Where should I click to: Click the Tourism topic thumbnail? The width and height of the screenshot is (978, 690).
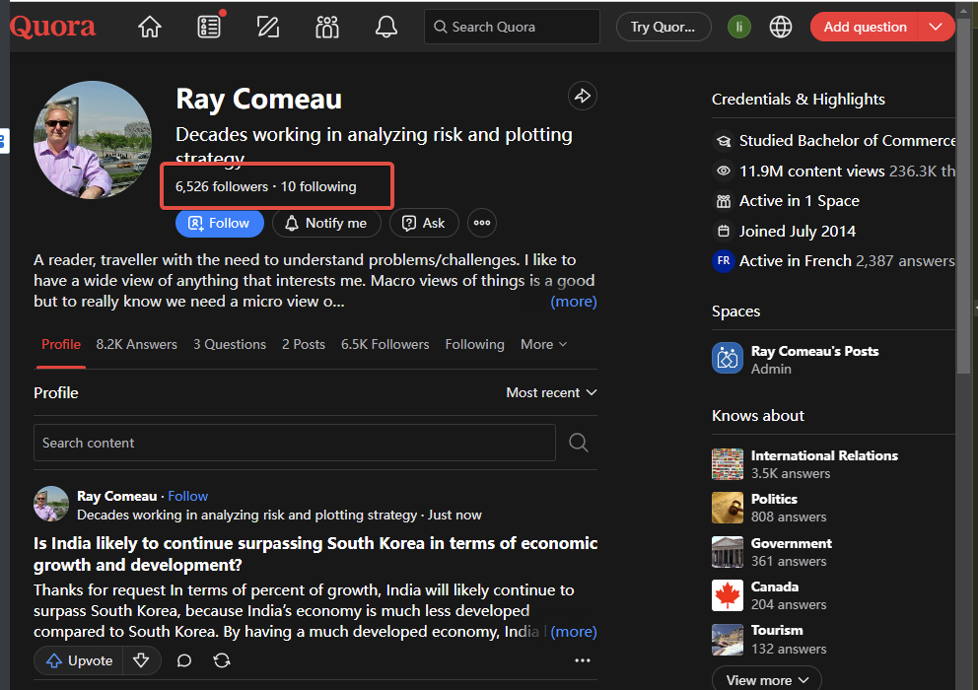pos(728,640)
